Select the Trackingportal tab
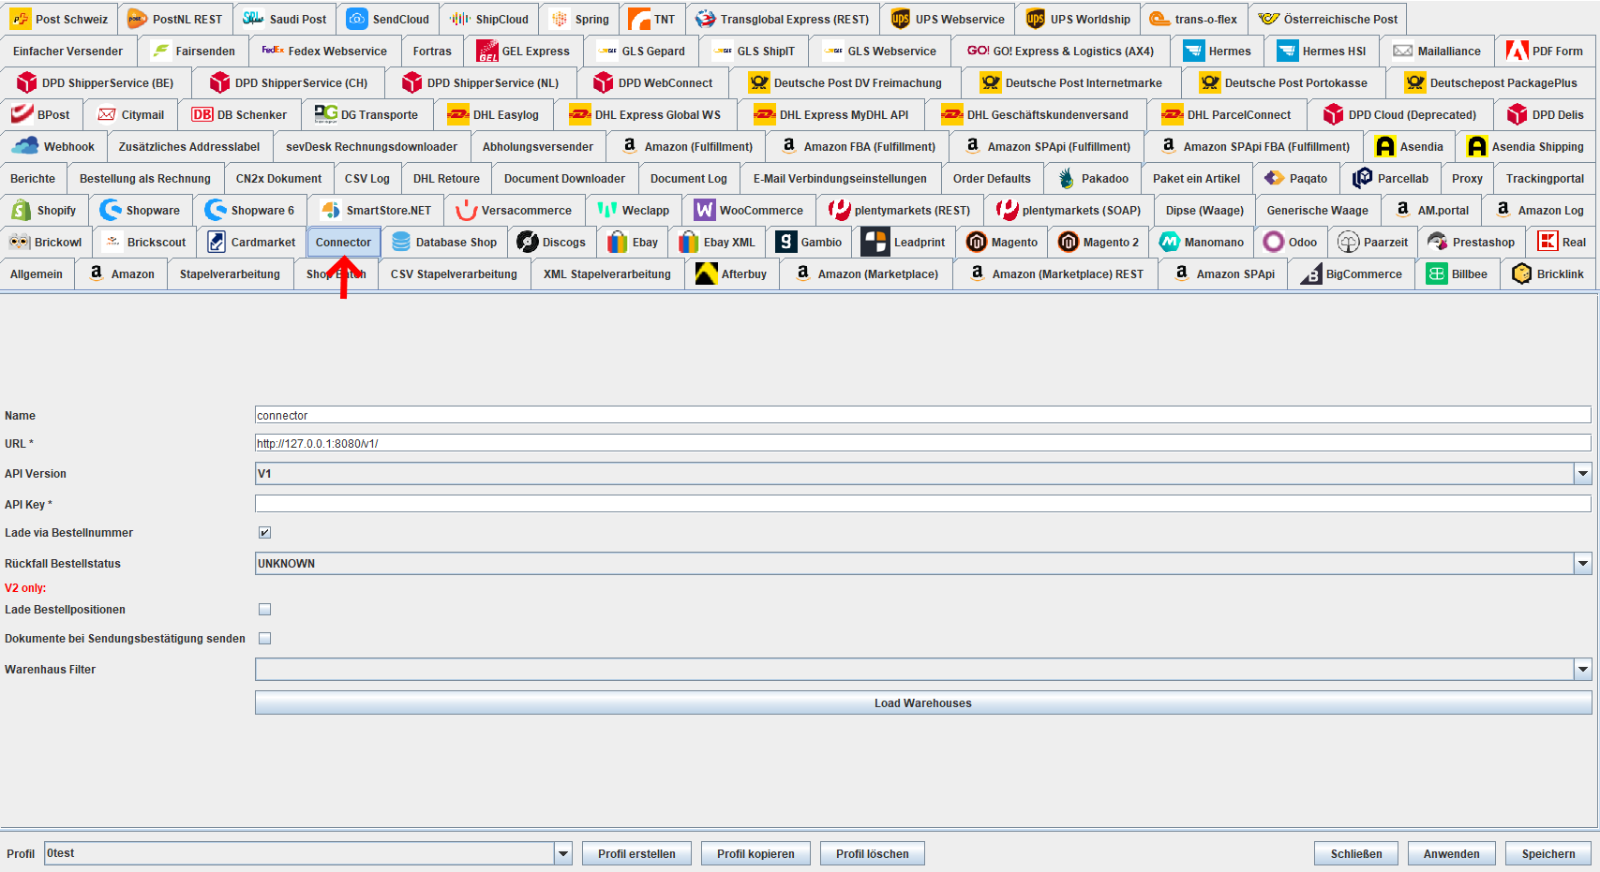 (1545, 178)
